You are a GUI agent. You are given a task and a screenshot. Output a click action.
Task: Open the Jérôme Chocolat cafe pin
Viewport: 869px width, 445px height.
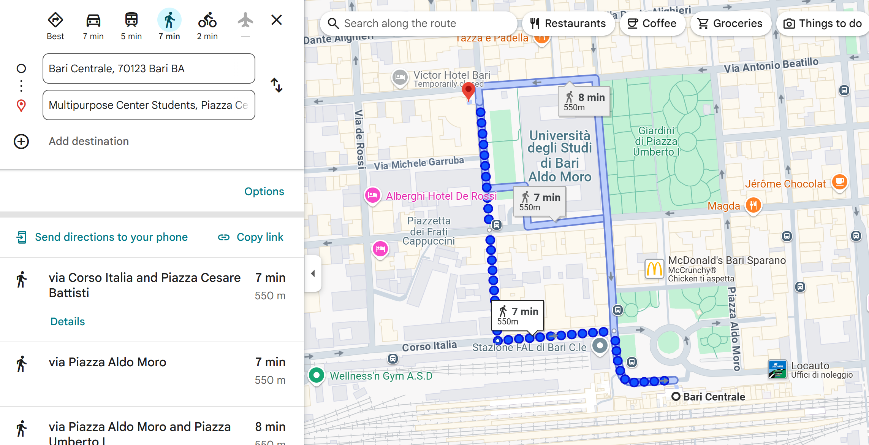(840, 183)
